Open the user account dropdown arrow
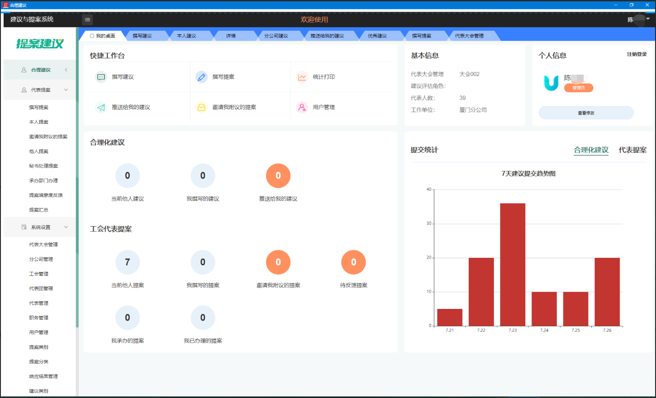 pyautogui.click(x=648, y=19)
